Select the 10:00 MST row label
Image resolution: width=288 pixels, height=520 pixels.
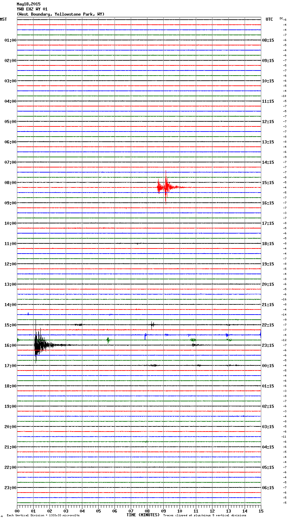pos(10,223)
